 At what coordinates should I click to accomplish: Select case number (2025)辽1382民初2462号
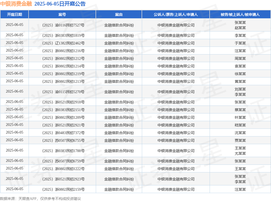63,43
